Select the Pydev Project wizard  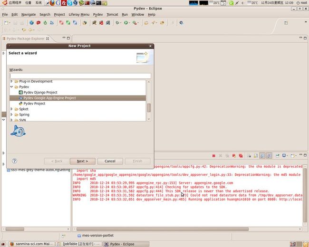pyautogui.click(x=34, y=104)
